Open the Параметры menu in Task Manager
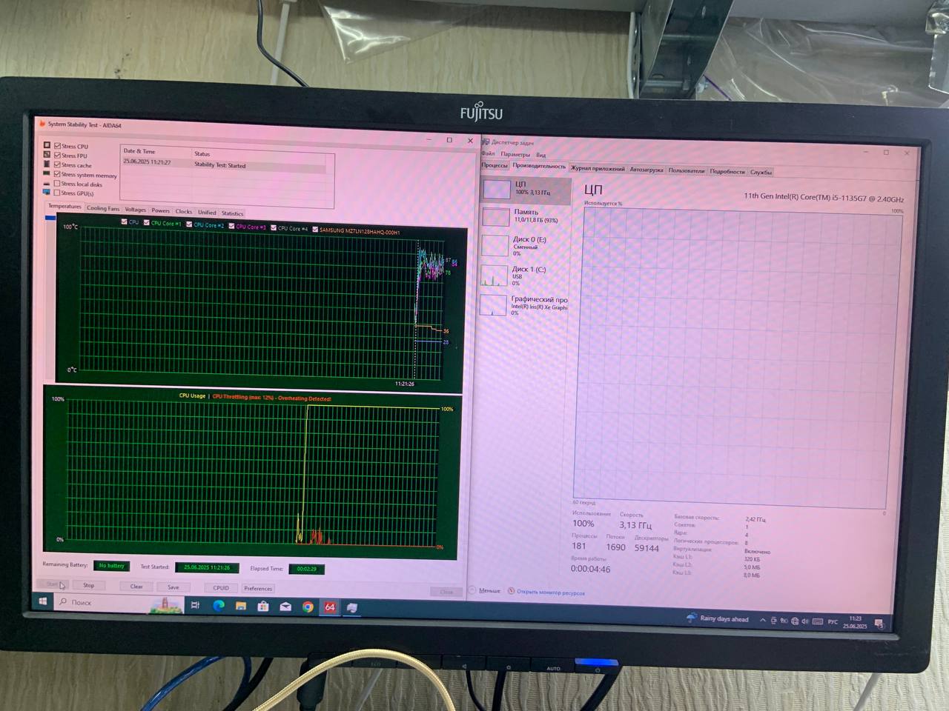 point(515,155)
